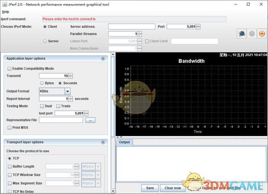268x194 pixels.
Task: Decrease Transmit value with down arrow
Action: [71, 77]
